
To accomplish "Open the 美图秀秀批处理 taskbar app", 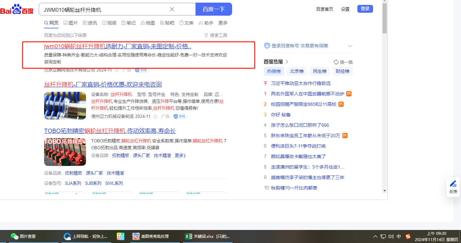I will point(150,236).
